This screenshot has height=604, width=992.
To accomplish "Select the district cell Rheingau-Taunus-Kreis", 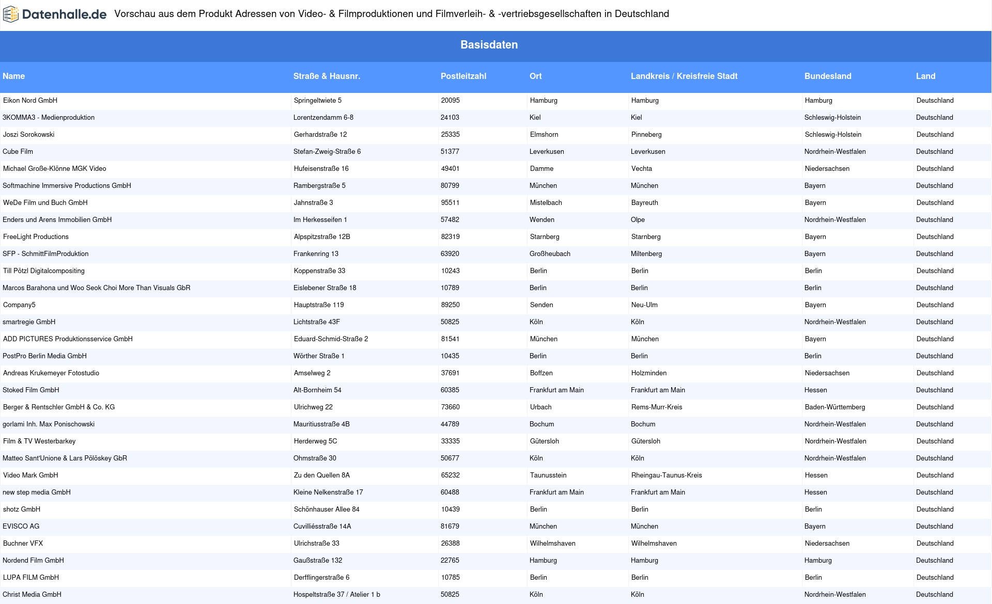I will [x=666, y=475].
